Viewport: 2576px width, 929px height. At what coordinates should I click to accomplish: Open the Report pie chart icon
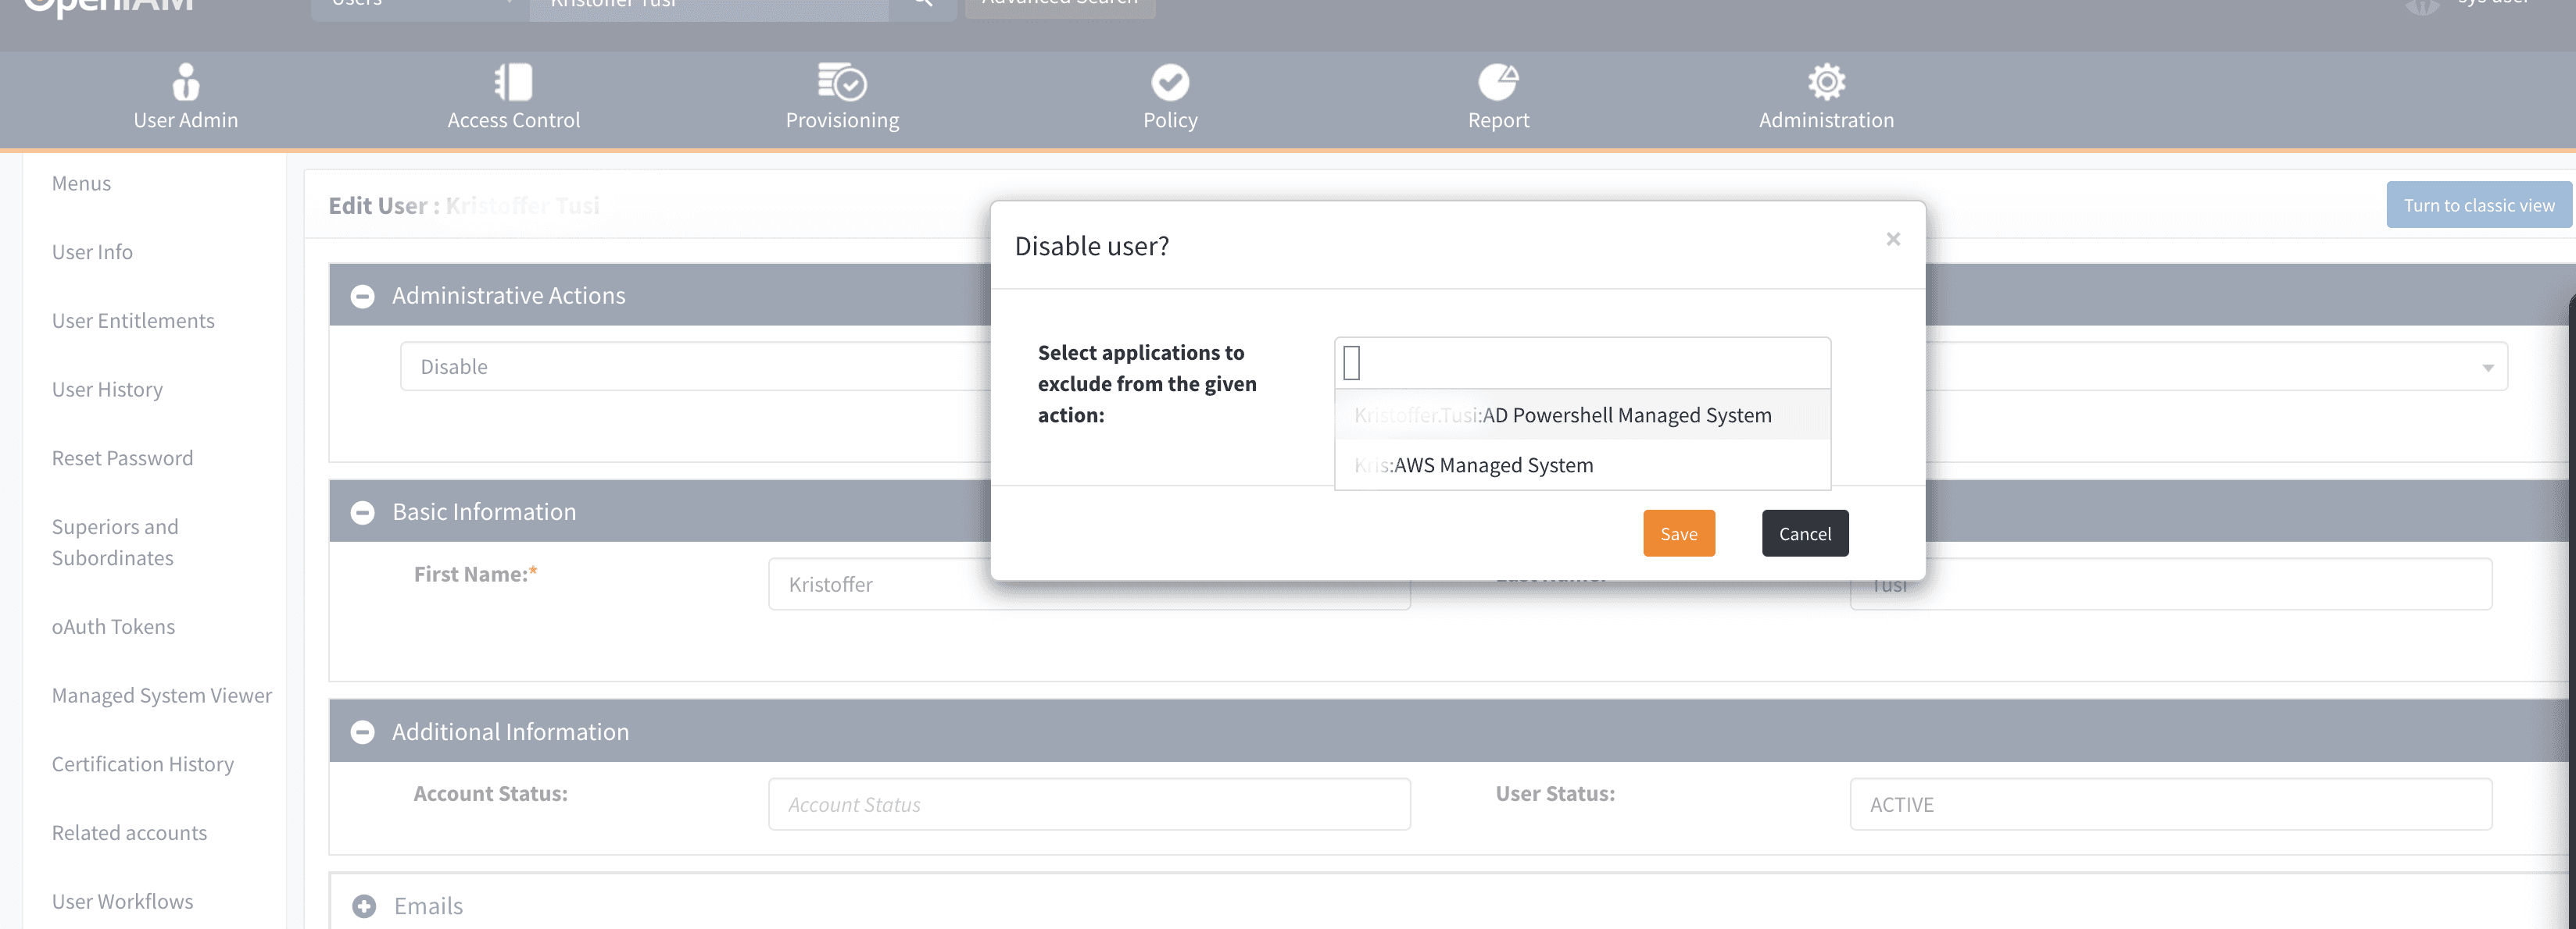pyautogui.click(x=1497, y=83)
